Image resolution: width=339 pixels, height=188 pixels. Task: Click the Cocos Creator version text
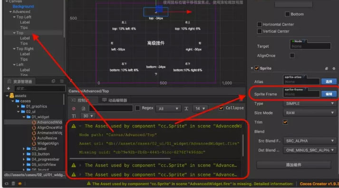(x=319, y=184)
